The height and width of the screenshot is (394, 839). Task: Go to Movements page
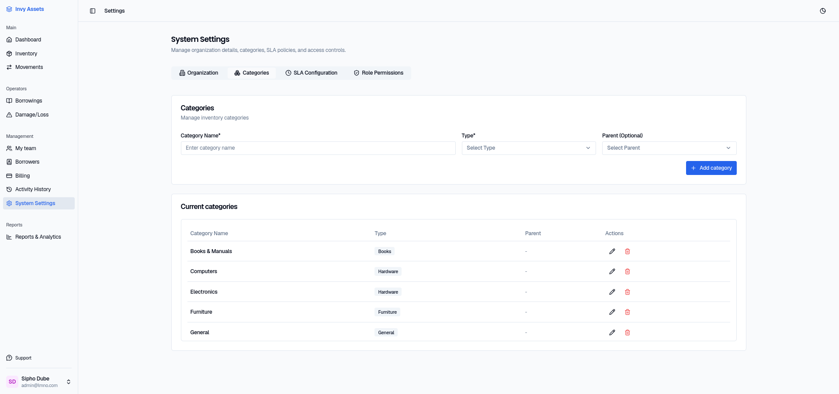(x=39, y=67)
